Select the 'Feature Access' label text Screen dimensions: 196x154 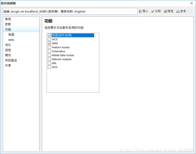61,47
